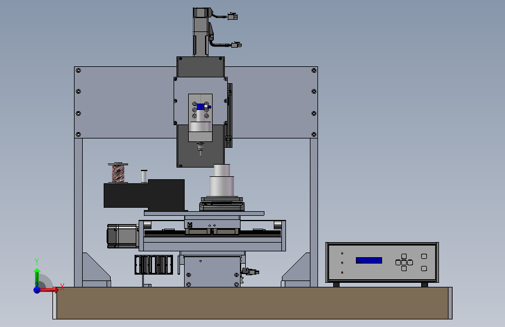
Task: Select the gantry crossbeam plate's left side
Action: (125, 102)
